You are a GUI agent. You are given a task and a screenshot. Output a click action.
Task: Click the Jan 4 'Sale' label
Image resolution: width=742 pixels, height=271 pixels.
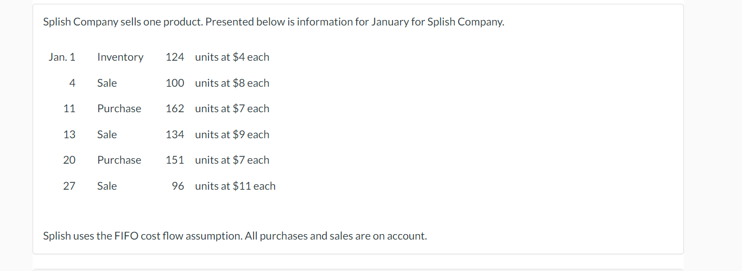pos(107,83)
